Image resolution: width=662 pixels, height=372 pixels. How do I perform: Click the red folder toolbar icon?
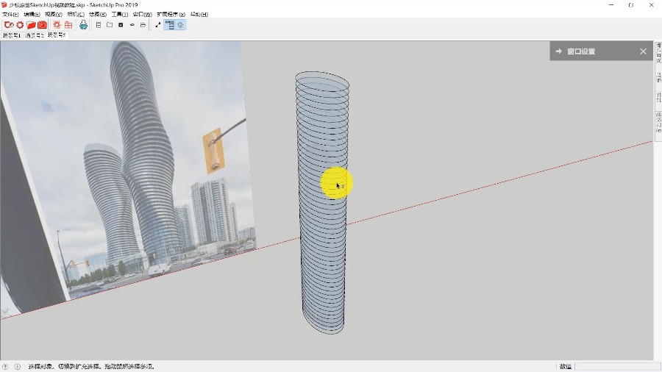coord(31,25)
